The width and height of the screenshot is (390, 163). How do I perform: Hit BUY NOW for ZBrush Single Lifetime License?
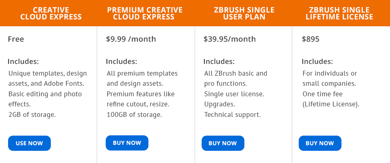pos(320,143)
